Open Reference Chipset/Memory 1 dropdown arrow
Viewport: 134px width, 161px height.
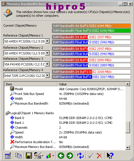point(47,41)
